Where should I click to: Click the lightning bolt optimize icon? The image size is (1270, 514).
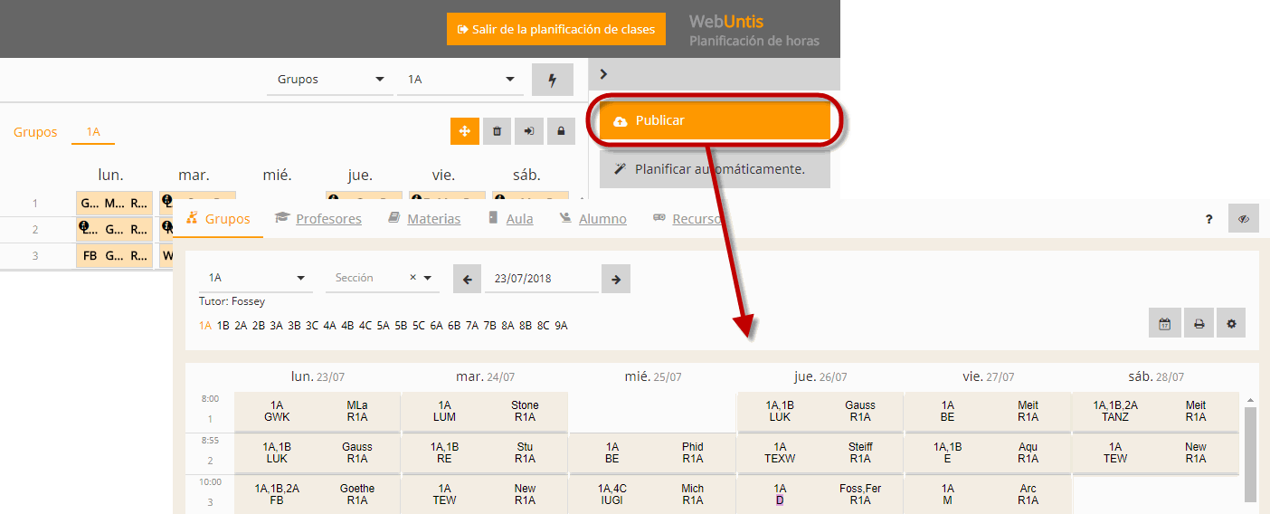[x=553, y=80]
